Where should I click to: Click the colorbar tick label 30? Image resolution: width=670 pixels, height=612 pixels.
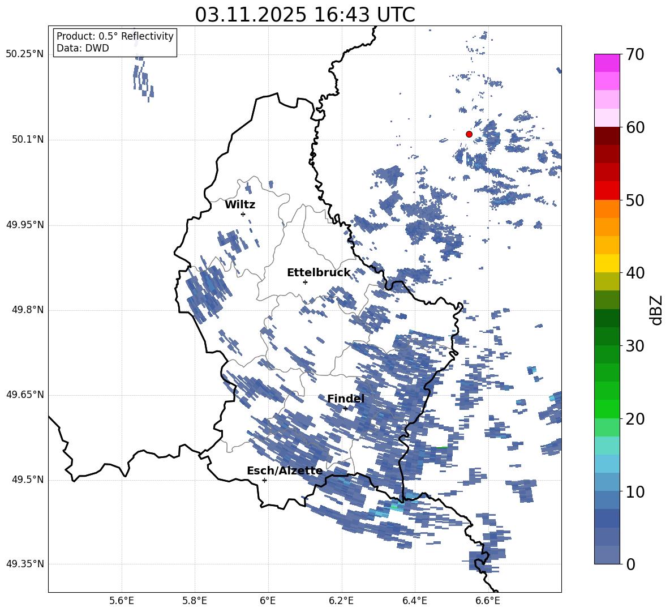tap(635, 346)
